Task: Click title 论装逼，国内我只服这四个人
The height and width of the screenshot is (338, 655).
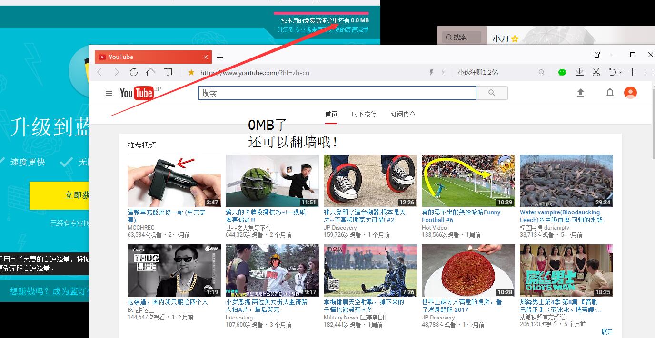Action: tap(168, 302)
